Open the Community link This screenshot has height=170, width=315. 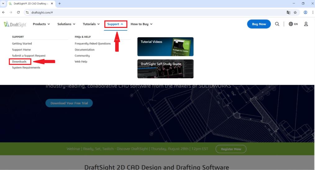click(x=82, y=56)
